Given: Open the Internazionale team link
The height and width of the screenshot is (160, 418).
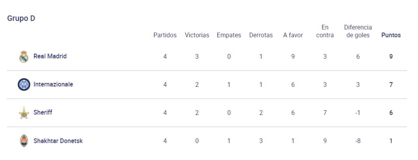Looking at the screenshot, I should (x=53, y=84).
